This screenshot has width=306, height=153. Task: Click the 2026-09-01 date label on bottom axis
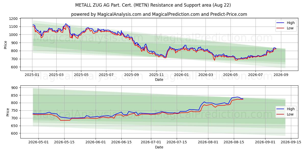tap(265, 143)
